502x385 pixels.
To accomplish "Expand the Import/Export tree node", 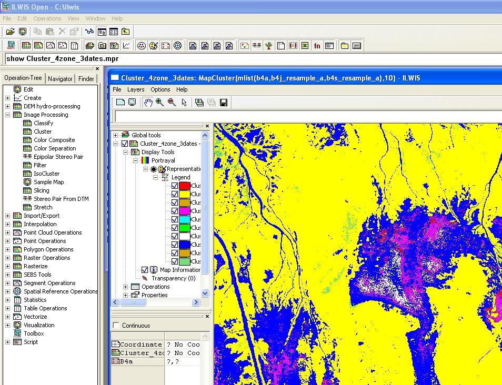I will [7, 216].
